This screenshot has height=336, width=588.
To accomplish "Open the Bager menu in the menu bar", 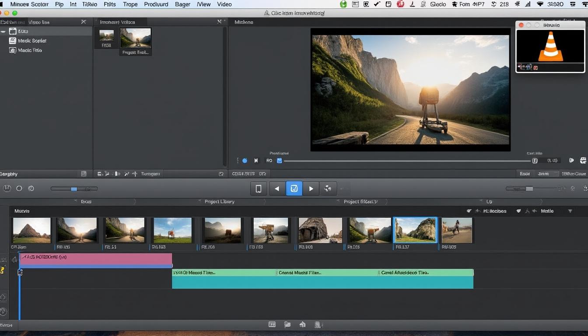I will point(182,4).
